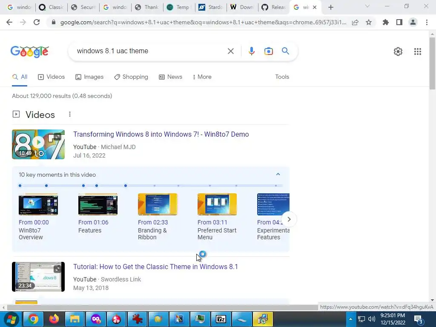Image resolution: width=436 pixels, height=327 pixels.
Task: Open the Videos section options dots
Action: (70, 114)
